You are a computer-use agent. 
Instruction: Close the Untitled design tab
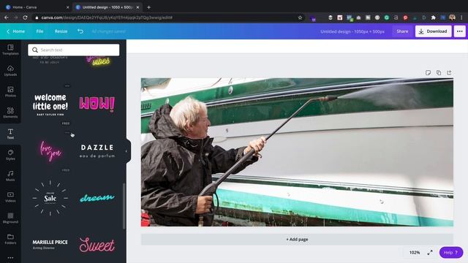pos(137,7)
